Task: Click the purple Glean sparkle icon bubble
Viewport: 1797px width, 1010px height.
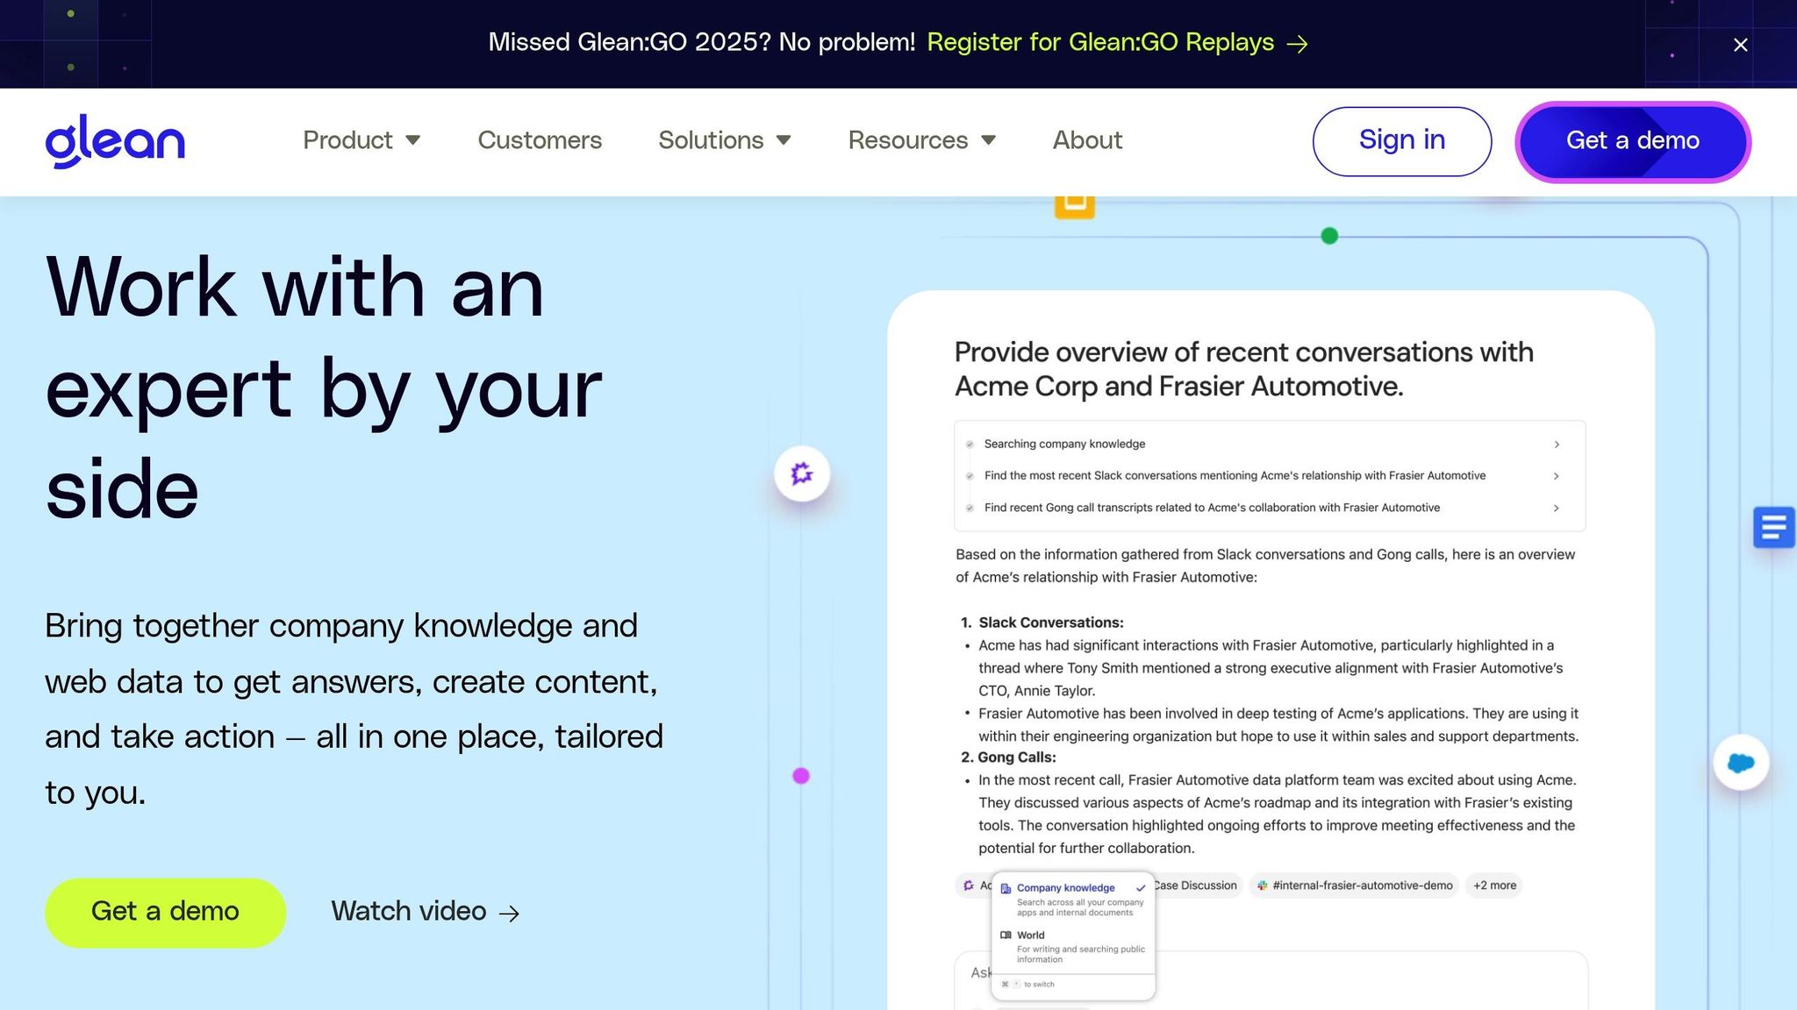Action: tap(802, 473)
